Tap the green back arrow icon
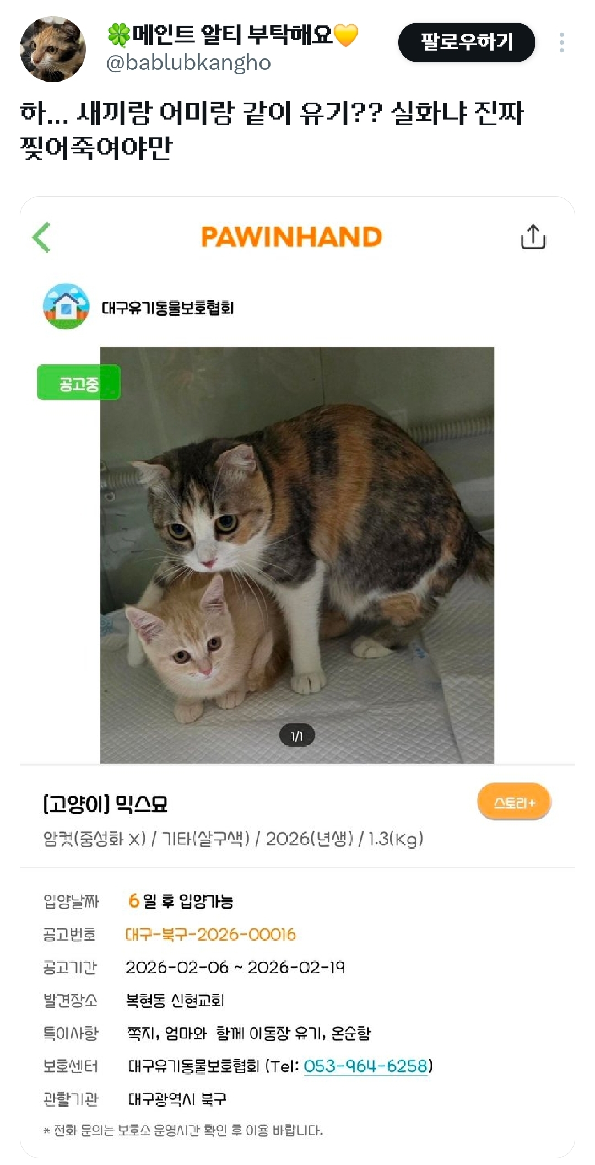This screenshot has width=595, height=1165. click(41, 237)
